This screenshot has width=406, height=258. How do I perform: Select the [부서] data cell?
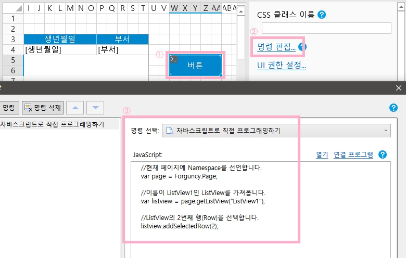(122, 50)
